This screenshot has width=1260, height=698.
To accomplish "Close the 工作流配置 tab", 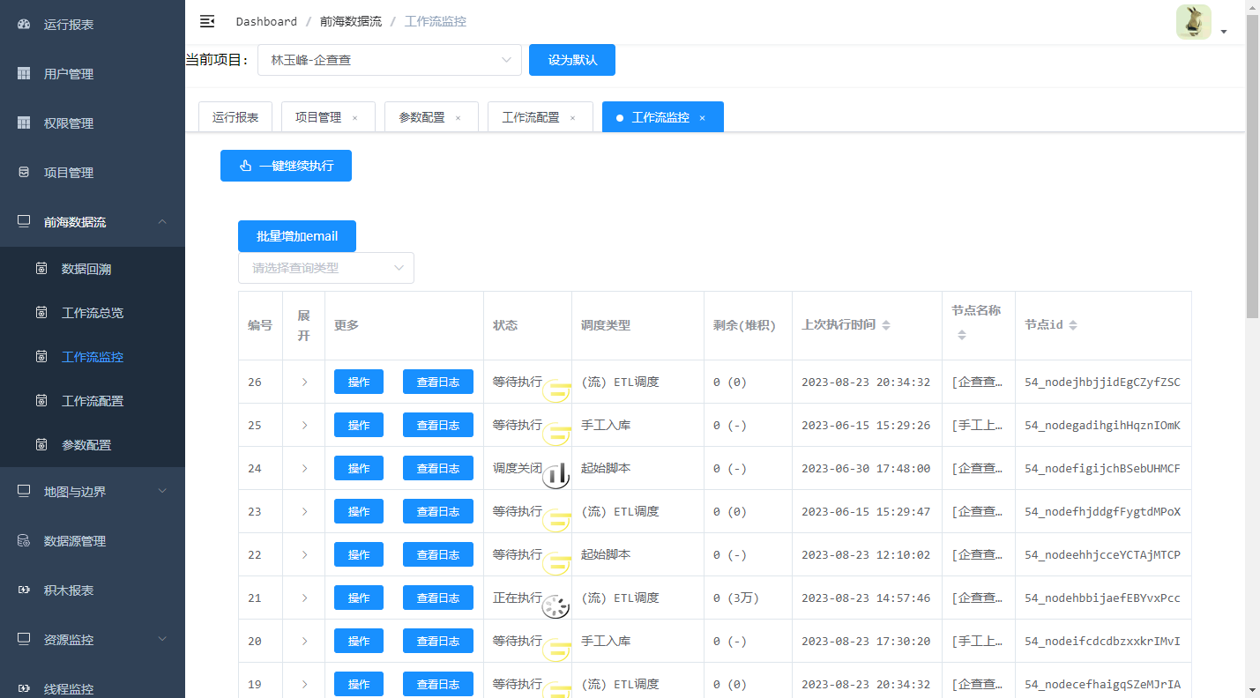I will click(572, 118).
